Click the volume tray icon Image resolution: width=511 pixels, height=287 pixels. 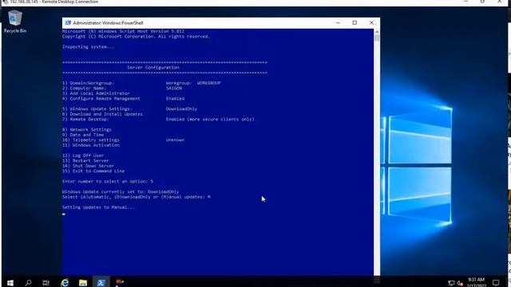[x=460, y=283]
